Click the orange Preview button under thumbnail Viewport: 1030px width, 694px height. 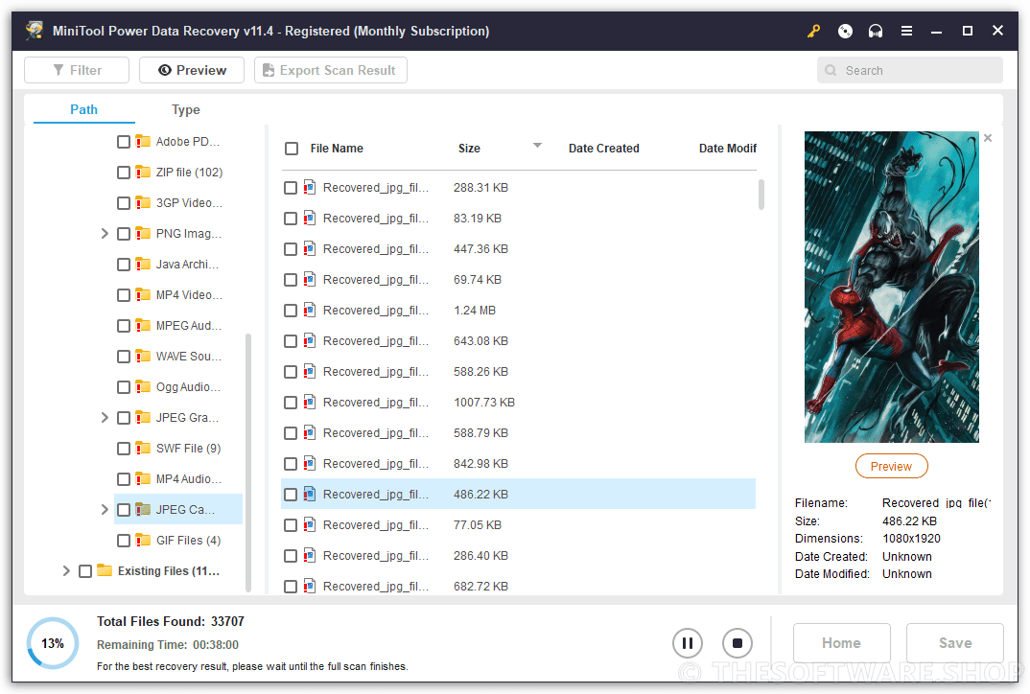tap(891, 466)
